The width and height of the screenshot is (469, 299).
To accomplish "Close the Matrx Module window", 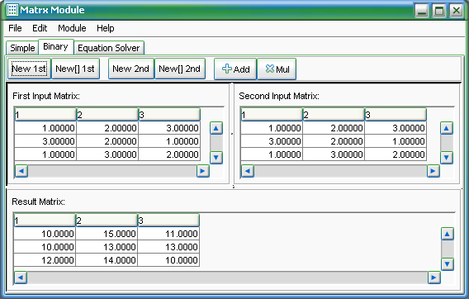I will pyautogui.click(x=457, y=11).
